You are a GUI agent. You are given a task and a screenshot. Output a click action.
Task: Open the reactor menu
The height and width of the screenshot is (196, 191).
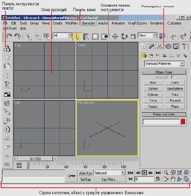click(103, 23)
